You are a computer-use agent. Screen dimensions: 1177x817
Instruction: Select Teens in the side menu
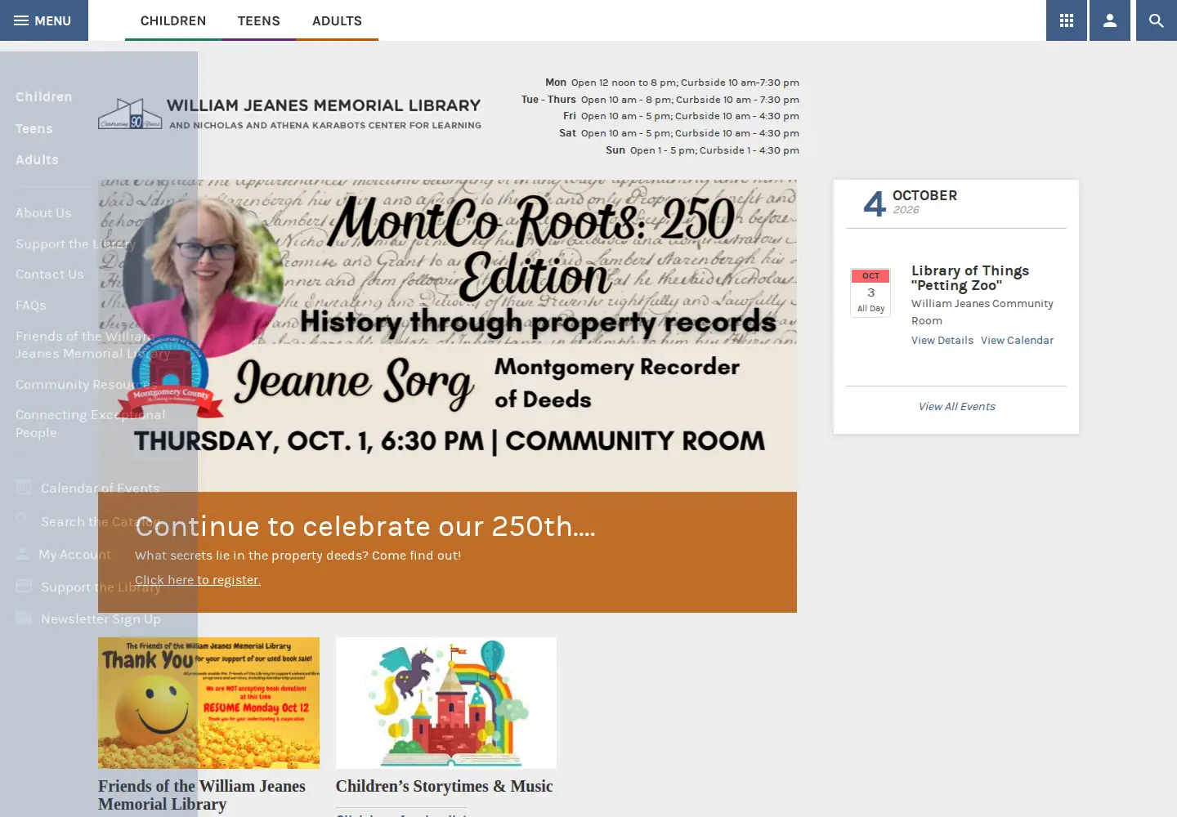pyautogui.click(x=34, y=129)
